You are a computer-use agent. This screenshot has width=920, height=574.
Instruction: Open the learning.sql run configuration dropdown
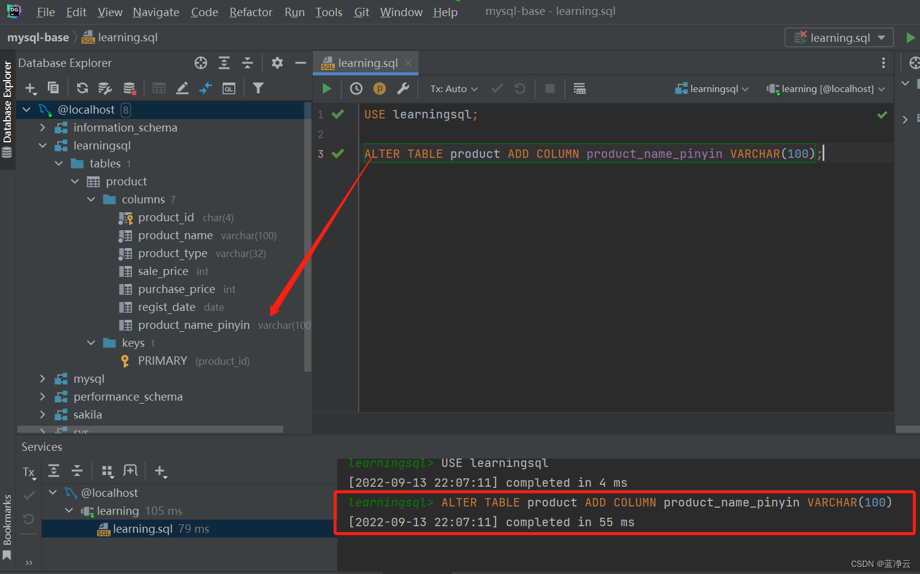[x=839, y=38]
